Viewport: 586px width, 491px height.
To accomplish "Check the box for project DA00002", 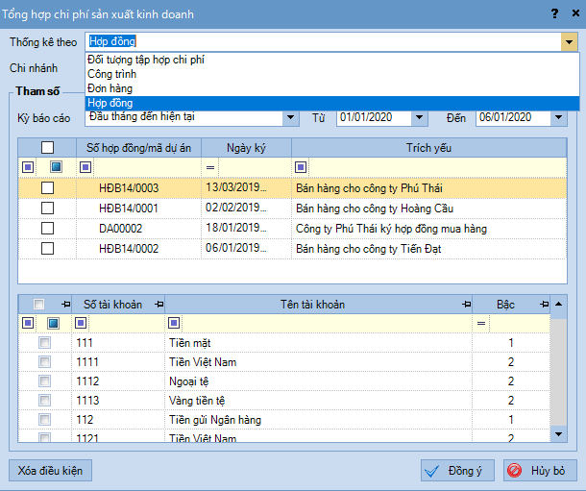I will tap(47, 229).
